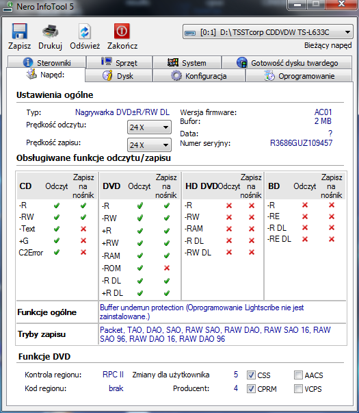The width and height of the screenshot is (359, 413).
Task: Click the red cross for DVD -ROM write
Action: pos(167,268)
